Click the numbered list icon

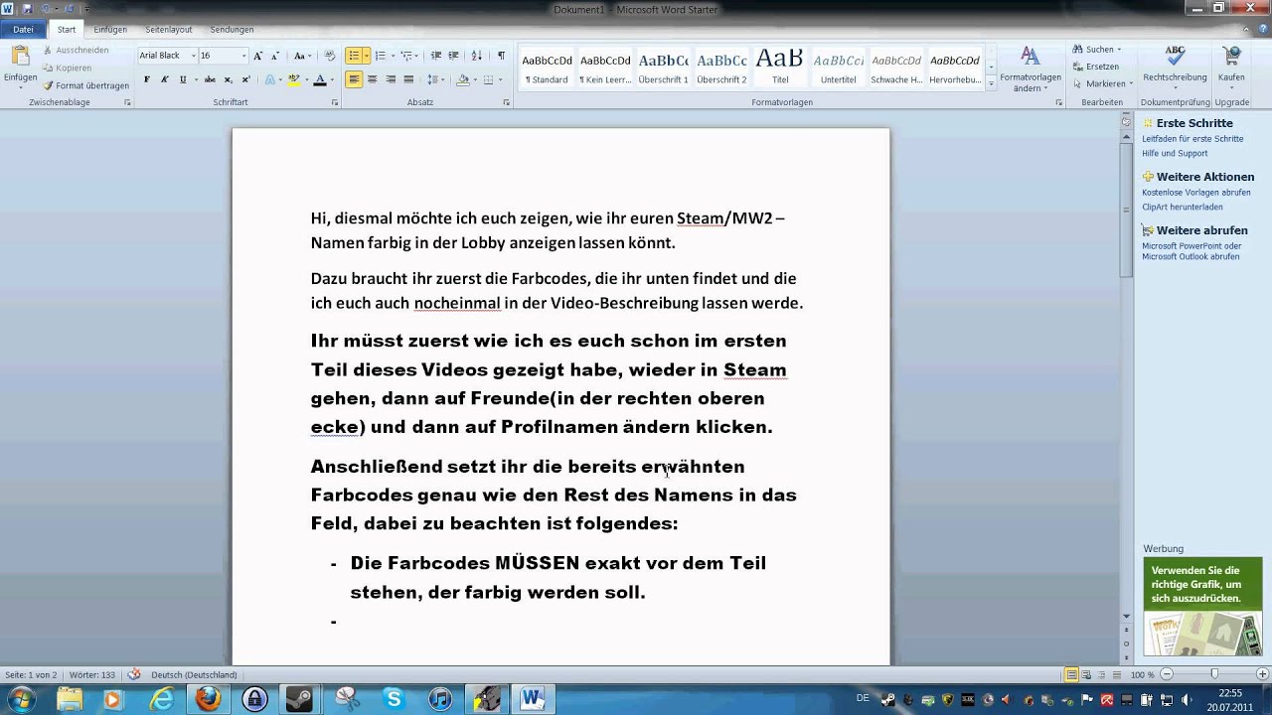coord(380,56)
